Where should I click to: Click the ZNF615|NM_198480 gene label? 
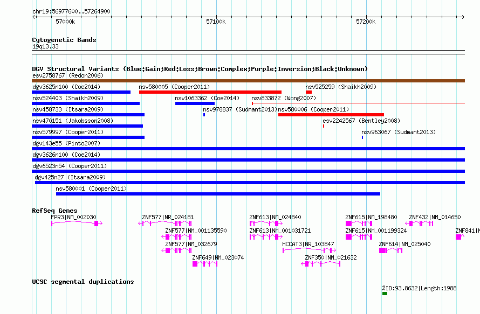pyautogui.click(x=372, y=217)
